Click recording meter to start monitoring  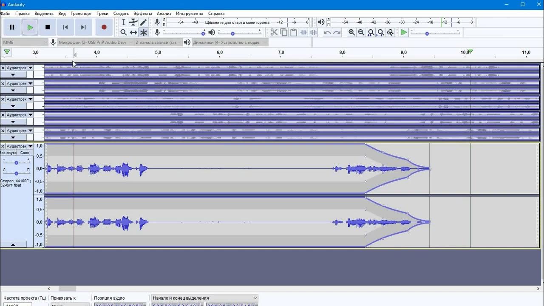237,22
